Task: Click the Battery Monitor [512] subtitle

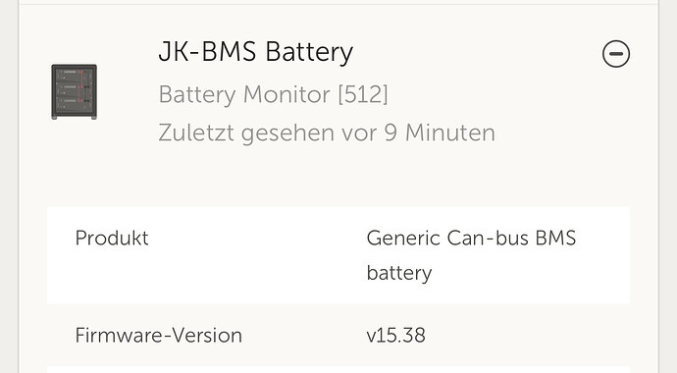Action: 274,94
